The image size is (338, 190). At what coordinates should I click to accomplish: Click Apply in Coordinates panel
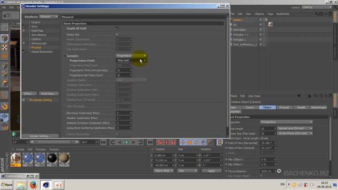[x=211, y=170]
